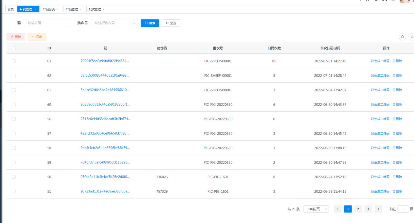This screenshot has height=223, width=414.
Task: Delete row with ID 51
Action: pos(397,191)
